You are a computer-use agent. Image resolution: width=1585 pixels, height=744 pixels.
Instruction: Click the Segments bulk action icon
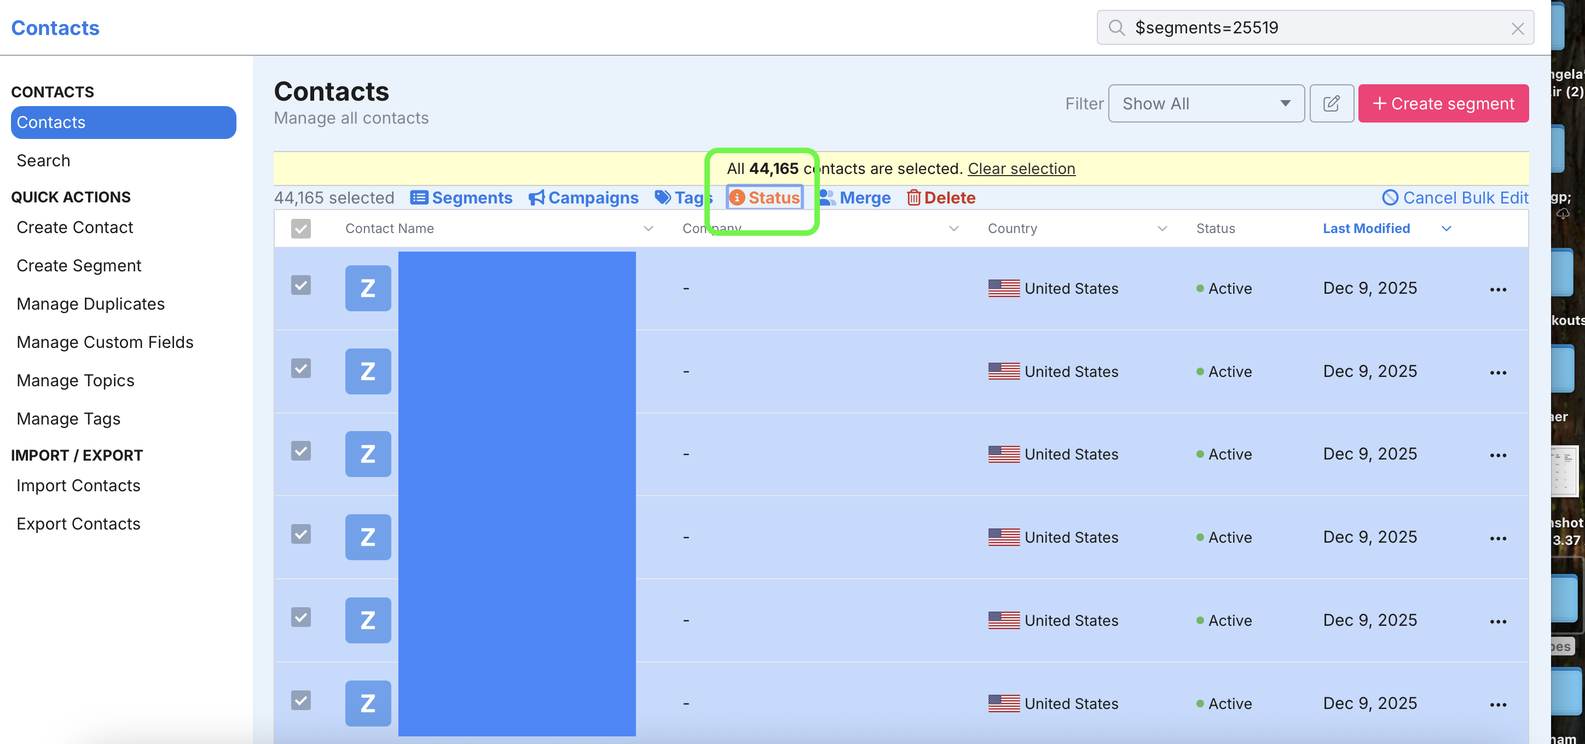(419, 197)
